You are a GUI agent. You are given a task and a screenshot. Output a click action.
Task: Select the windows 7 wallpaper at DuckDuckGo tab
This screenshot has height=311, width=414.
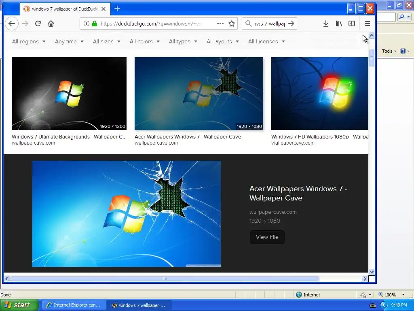(x=64, y=9)
